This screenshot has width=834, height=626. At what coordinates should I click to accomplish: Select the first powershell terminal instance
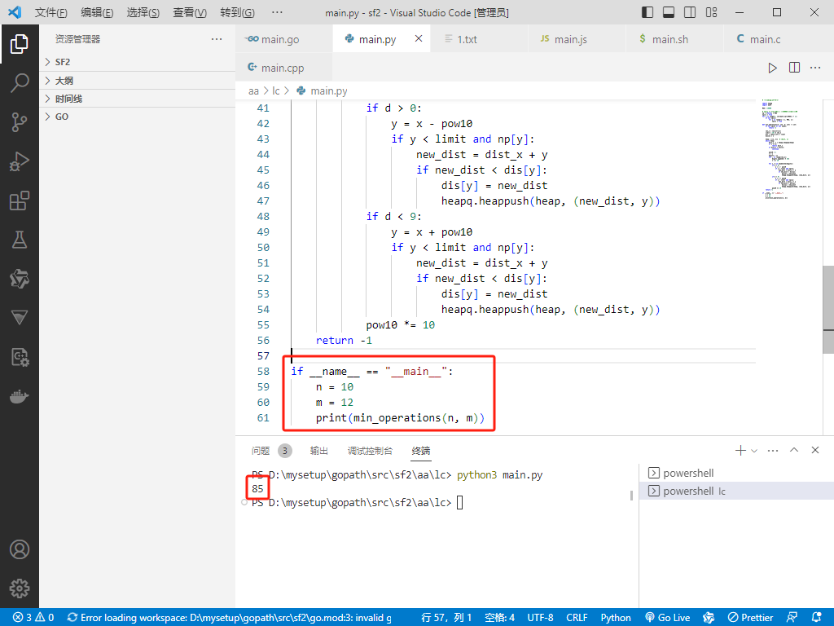click(736, 473)
